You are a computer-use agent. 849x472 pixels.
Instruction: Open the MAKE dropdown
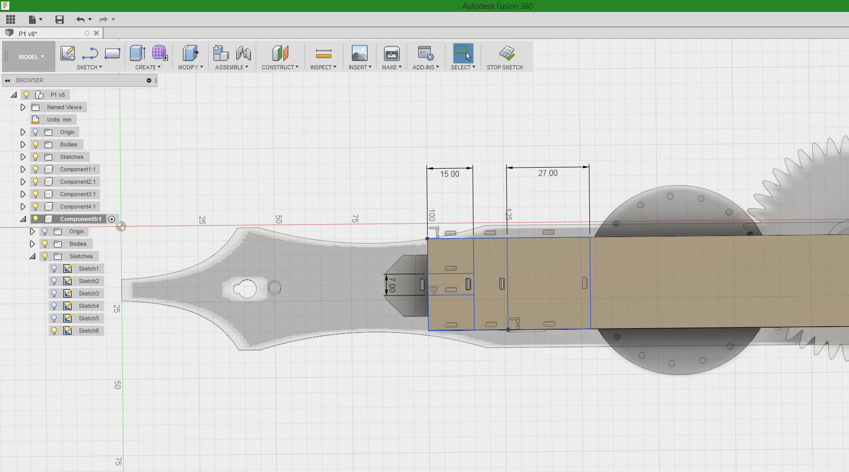(392, 67)
